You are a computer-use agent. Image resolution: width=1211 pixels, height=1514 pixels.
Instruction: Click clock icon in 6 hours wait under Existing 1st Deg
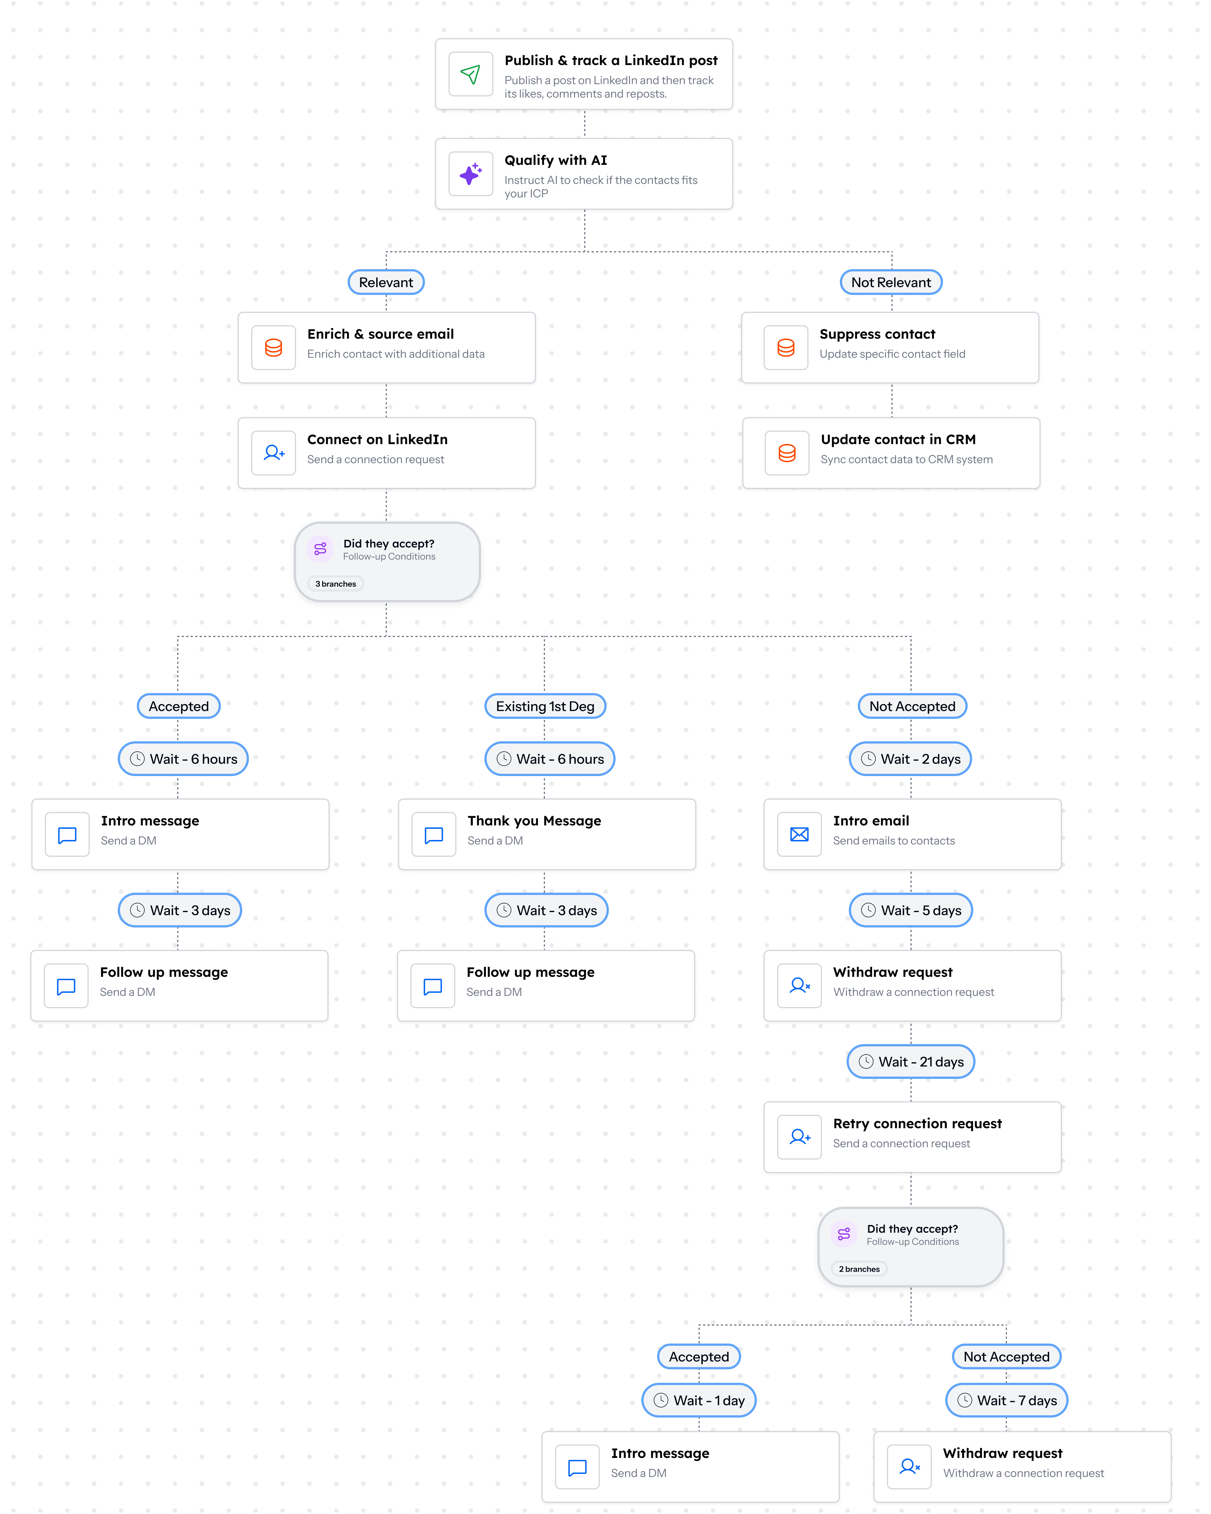(504, 759)
